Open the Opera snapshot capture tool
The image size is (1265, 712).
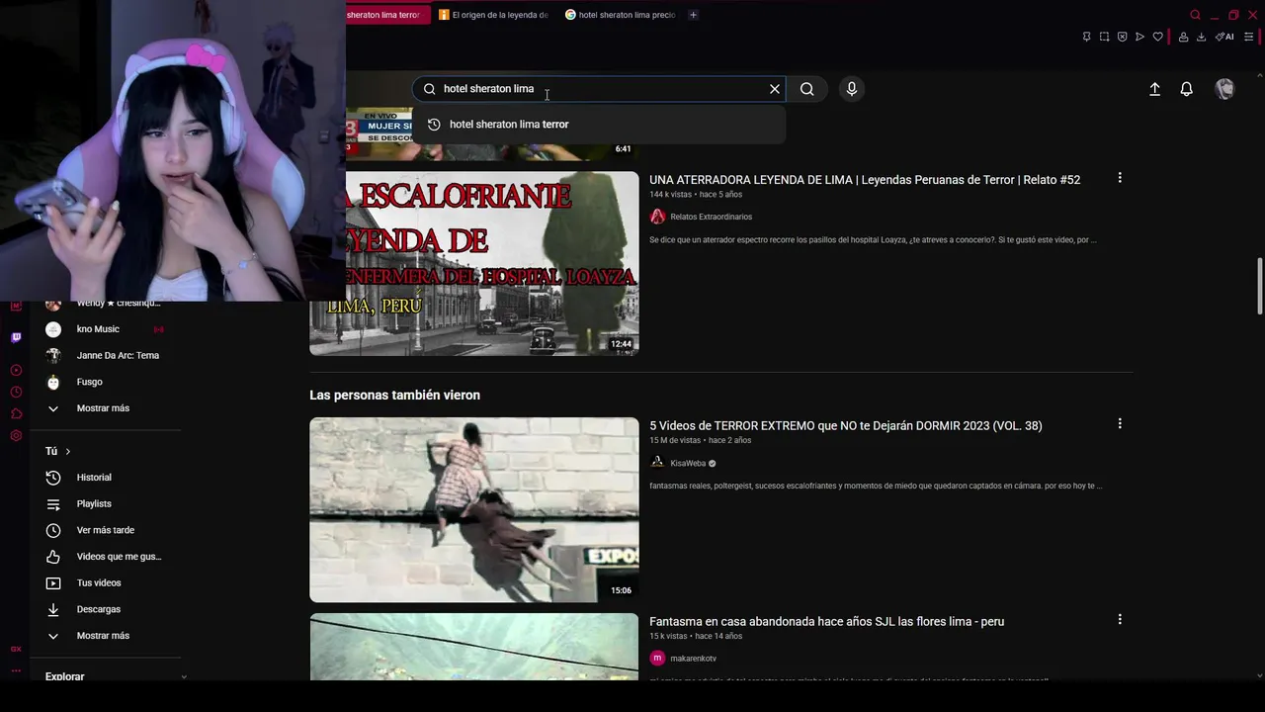(x=1104, y=37)
